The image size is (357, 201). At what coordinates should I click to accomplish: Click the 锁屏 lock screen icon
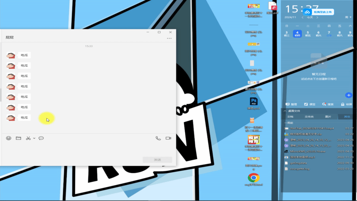click(346, 104)
